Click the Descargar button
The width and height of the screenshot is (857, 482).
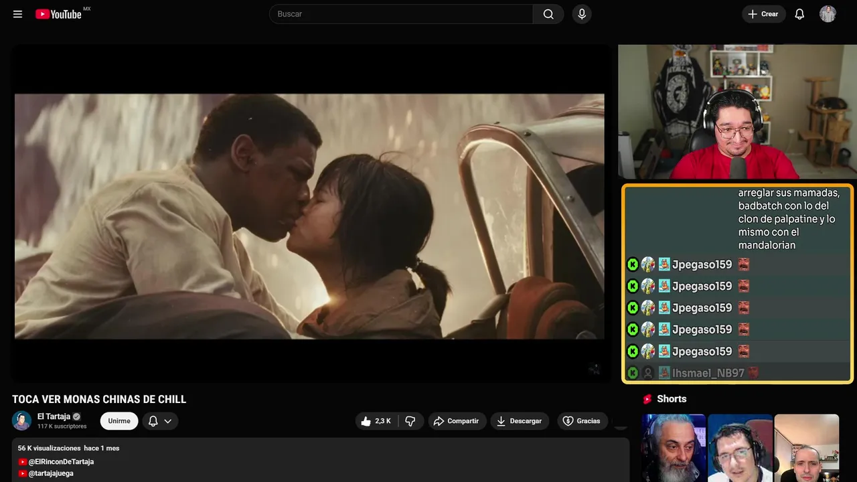point(520,421)
